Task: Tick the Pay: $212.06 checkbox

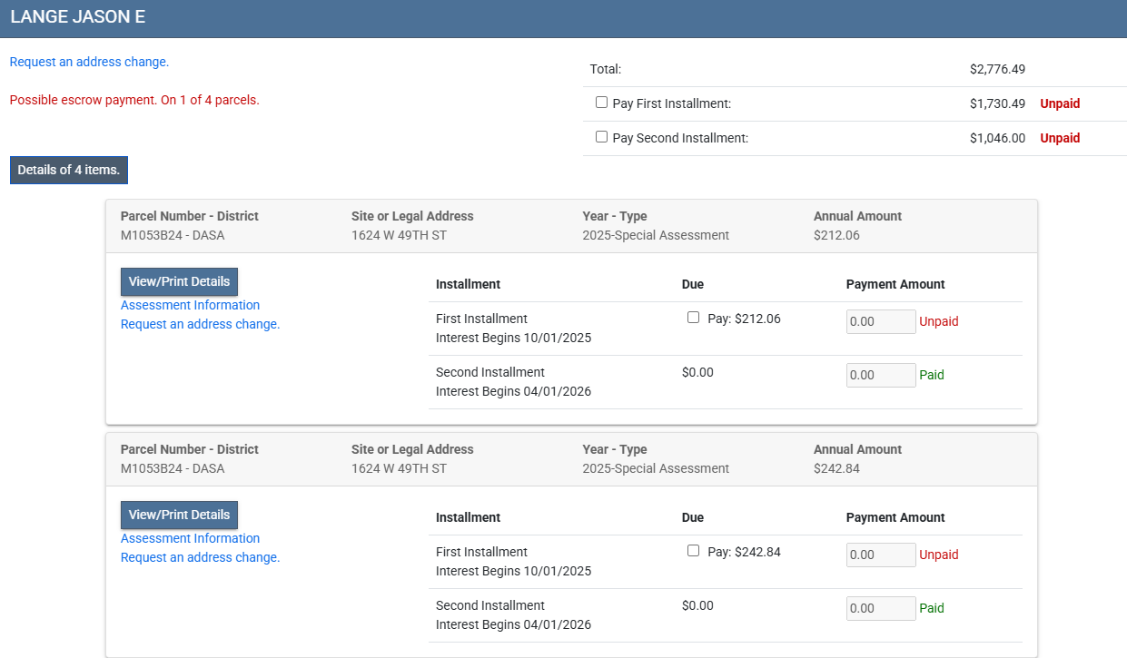Action: point(694,318)
